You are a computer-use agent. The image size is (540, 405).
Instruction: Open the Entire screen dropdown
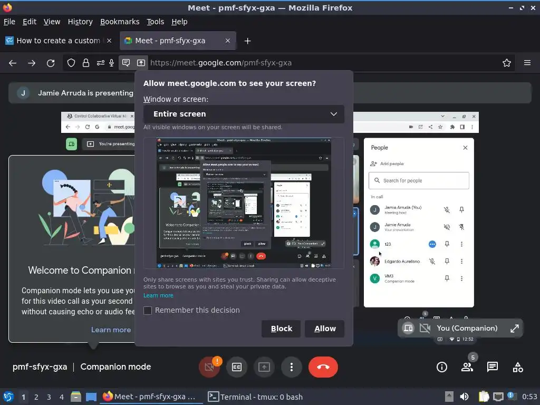[244, 114]
